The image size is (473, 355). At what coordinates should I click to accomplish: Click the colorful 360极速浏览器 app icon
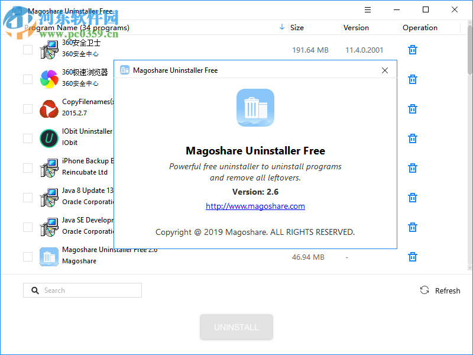tap(48, 79)
